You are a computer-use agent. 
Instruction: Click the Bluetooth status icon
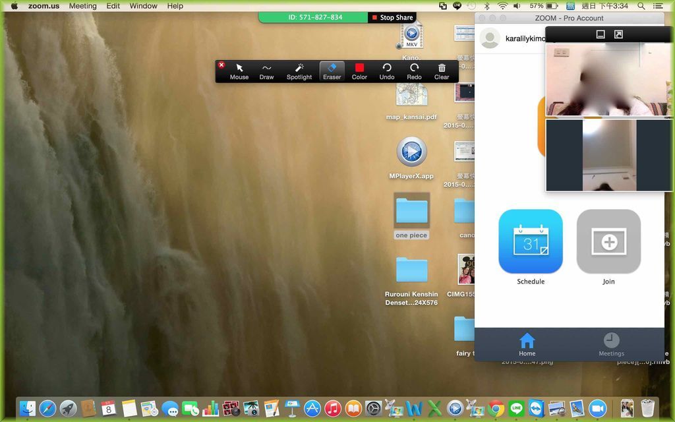[487, 6]
